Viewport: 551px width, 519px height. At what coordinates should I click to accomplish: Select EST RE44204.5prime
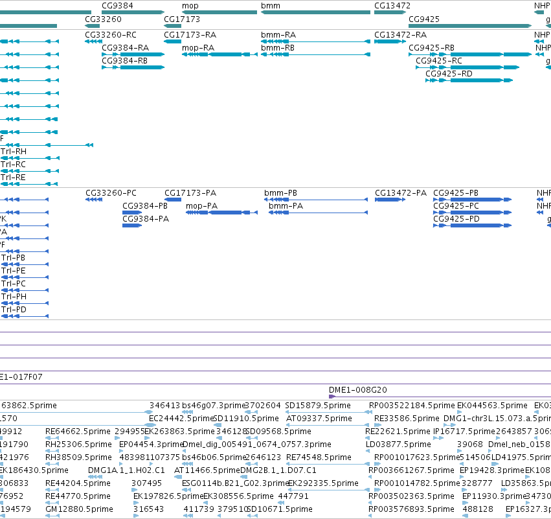[x=78, y=483]
